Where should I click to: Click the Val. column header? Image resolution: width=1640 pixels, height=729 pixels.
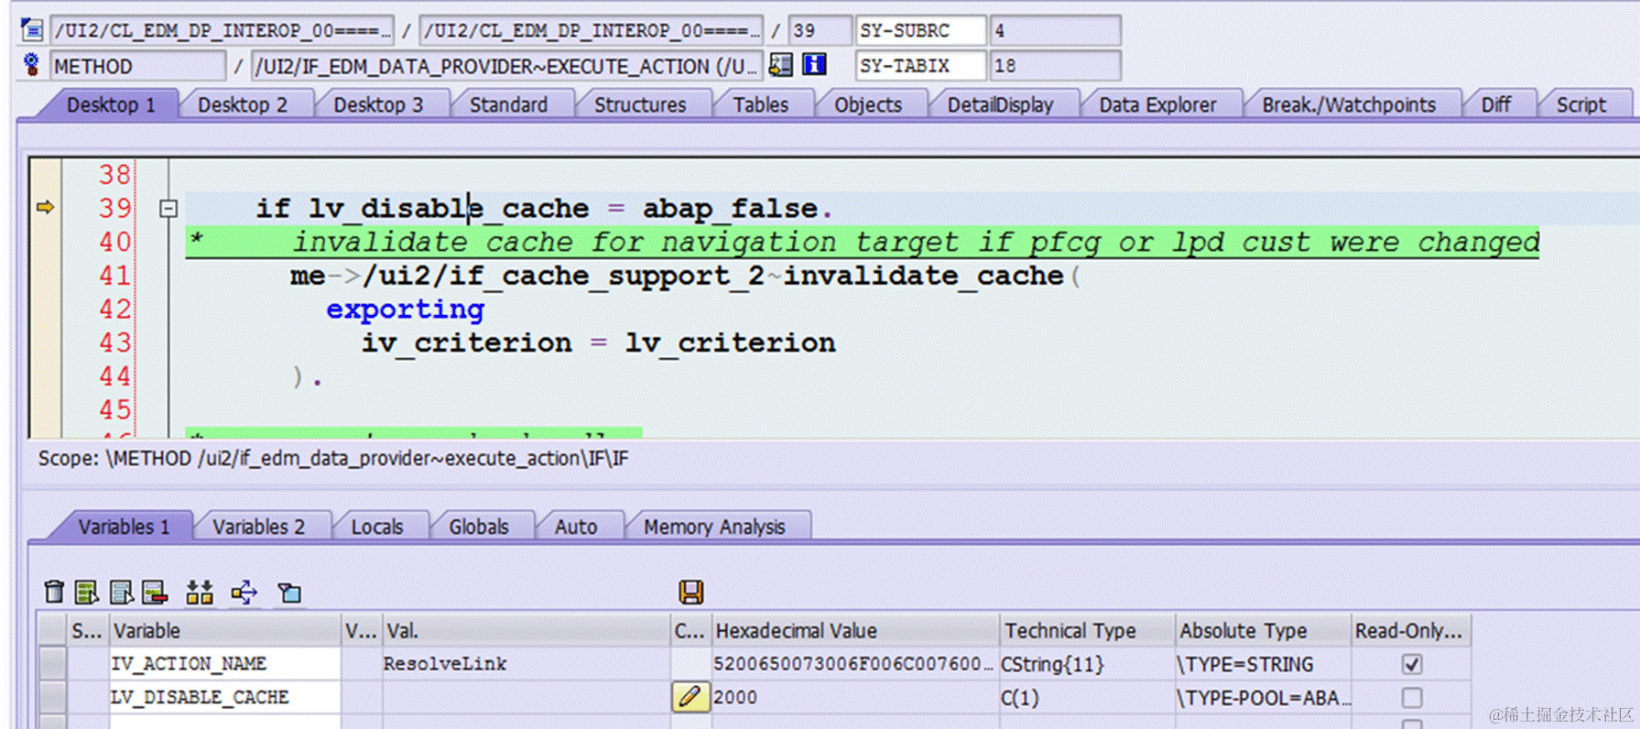[x=527, y=631]
